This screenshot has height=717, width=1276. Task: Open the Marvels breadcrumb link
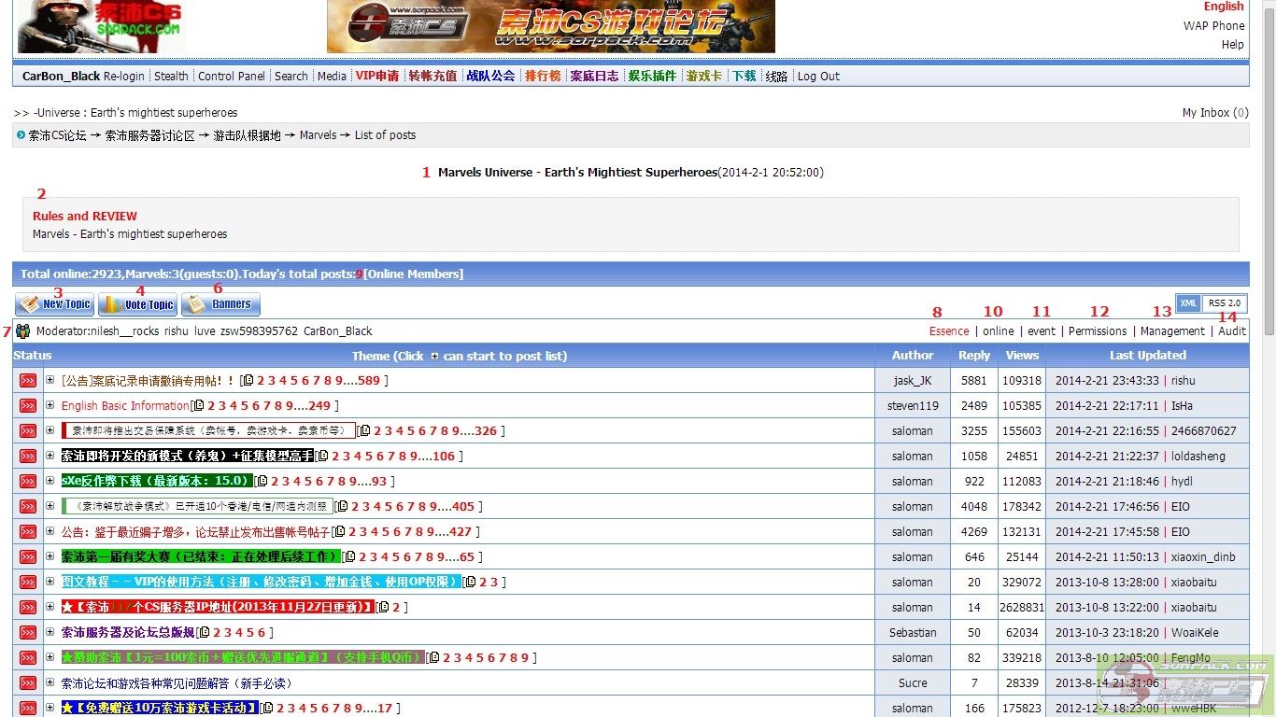(318, 135)
